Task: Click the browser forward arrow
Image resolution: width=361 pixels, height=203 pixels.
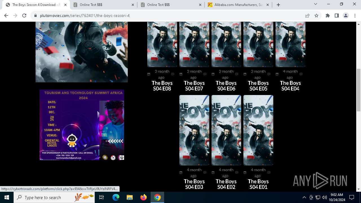Action: (x=15, y=16)
